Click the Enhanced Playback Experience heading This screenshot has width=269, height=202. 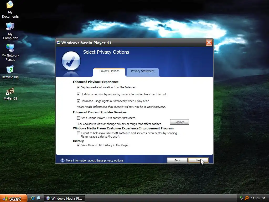coord(96,82)
